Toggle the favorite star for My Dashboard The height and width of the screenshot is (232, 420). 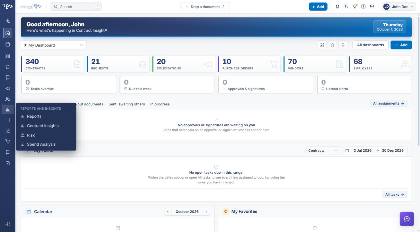coord(333,45)
